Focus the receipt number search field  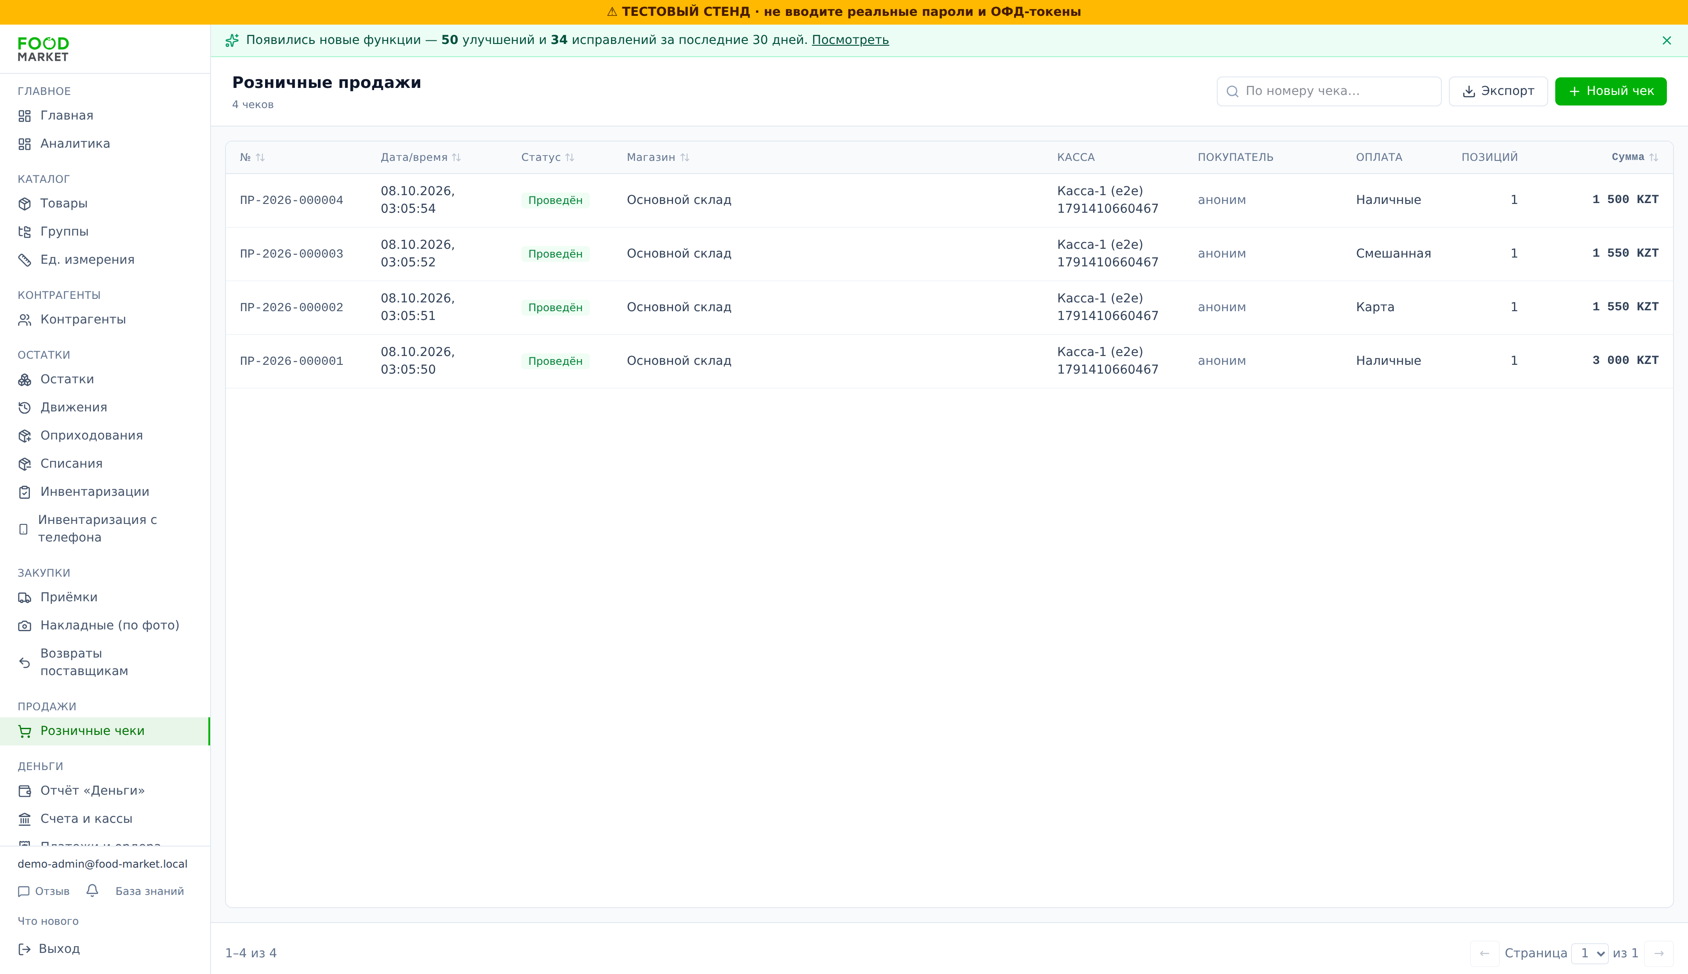pyautogui.click(x=1329, y=91)
